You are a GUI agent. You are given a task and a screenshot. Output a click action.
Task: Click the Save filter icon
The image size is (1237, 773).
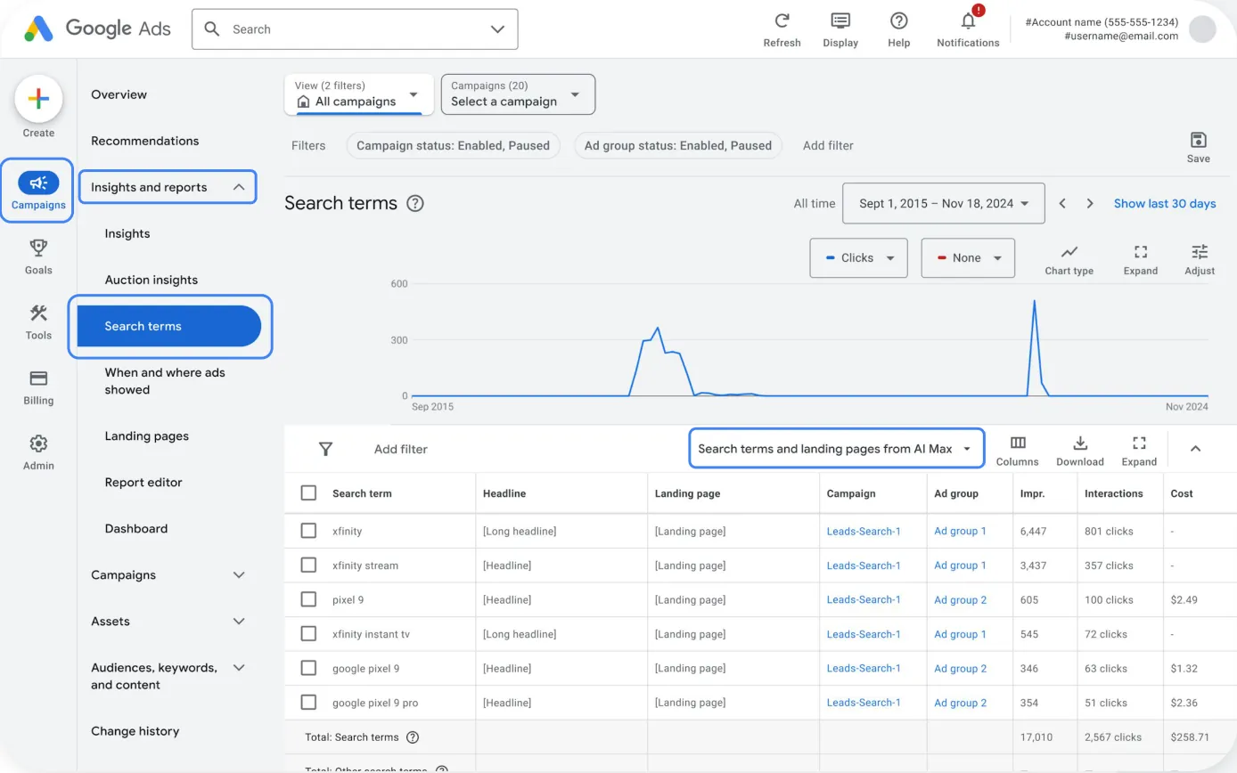(1199, 140)
